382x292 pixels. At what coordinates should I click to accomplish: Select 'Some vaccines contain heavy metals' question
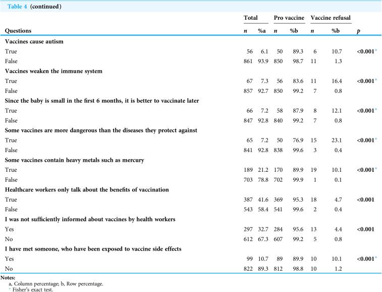point(75,160)
